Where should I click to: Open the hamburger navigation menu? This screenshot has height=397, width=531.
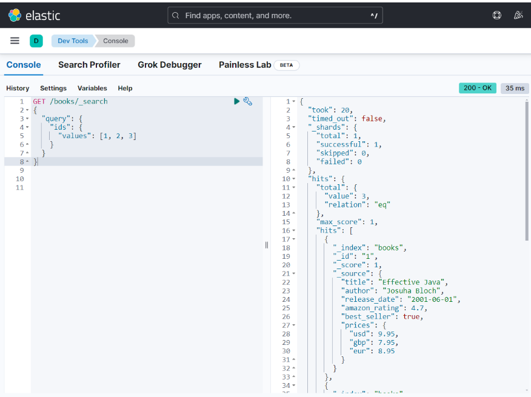tap(15, 41)
